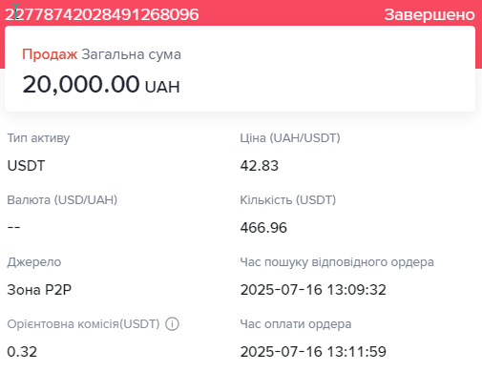Click the Загальна сума label
The height and width of the screenshot is (372, 482).
pyautogui.click(x=132, y=54)
